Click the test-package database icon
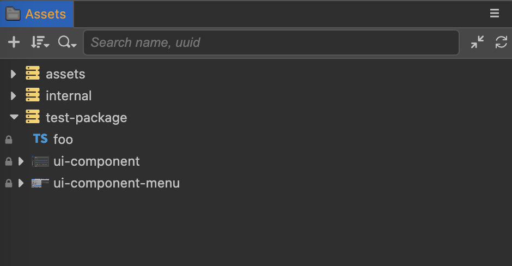Screen dimensions: 512x266 coord(33,117)
